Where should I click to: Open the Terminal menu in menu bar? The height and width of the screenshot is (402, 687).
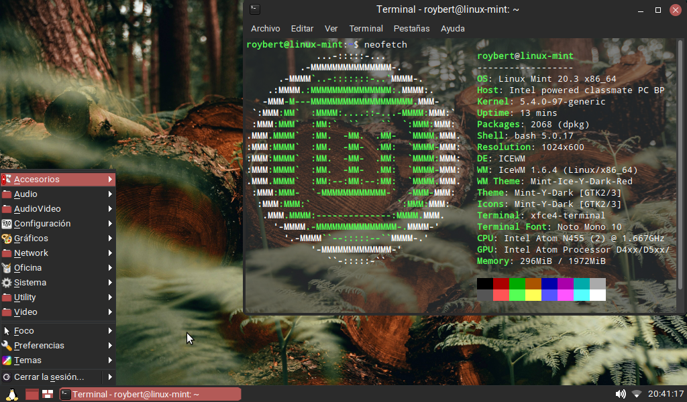[x=366, y=28]
